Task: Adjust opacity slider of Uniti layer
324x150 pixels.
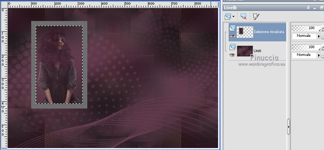Action: tap(306, 47)
